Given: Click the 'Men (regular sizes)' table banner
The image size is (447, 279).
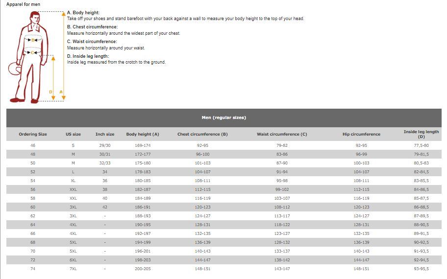Looking at the screenshot, I should (x=223, y=117).
